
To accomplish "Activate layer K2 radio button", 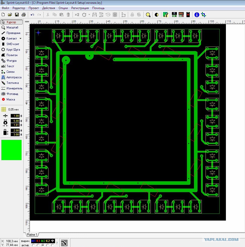I will [x=48, y=245].
